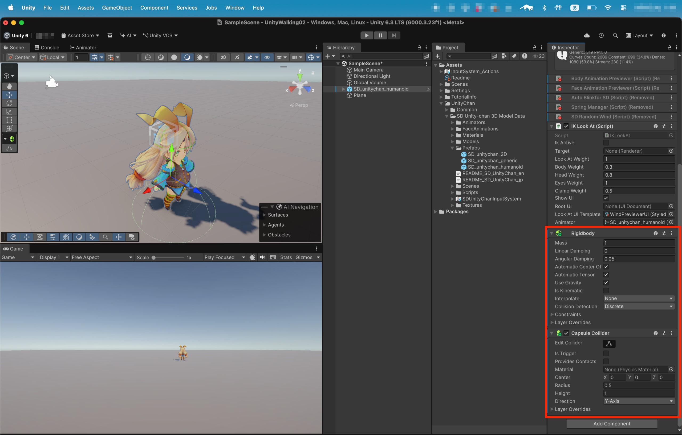
Task: Click the Asset Store button
Action: [x=80, y=35]
